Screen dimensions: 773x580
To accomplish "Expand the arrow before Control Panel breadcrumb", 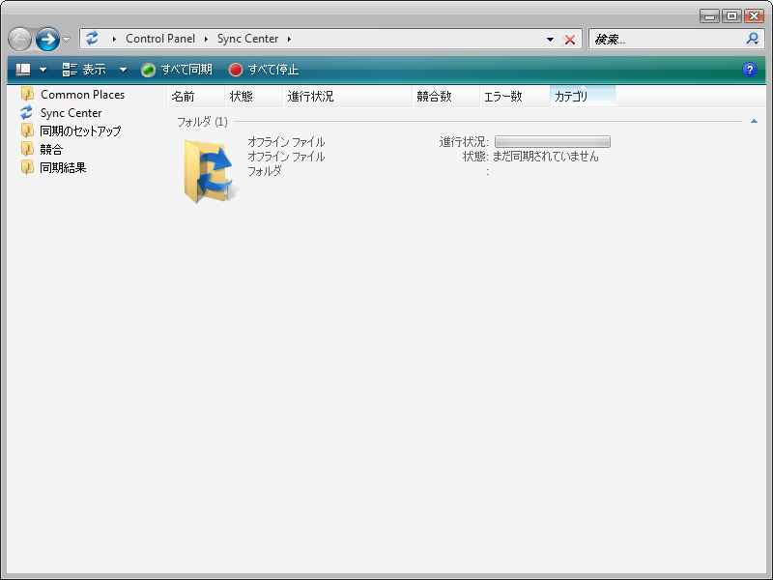I will click(x=114, y=39).
